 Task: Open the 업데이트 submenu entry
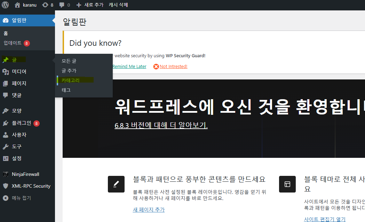13,43
